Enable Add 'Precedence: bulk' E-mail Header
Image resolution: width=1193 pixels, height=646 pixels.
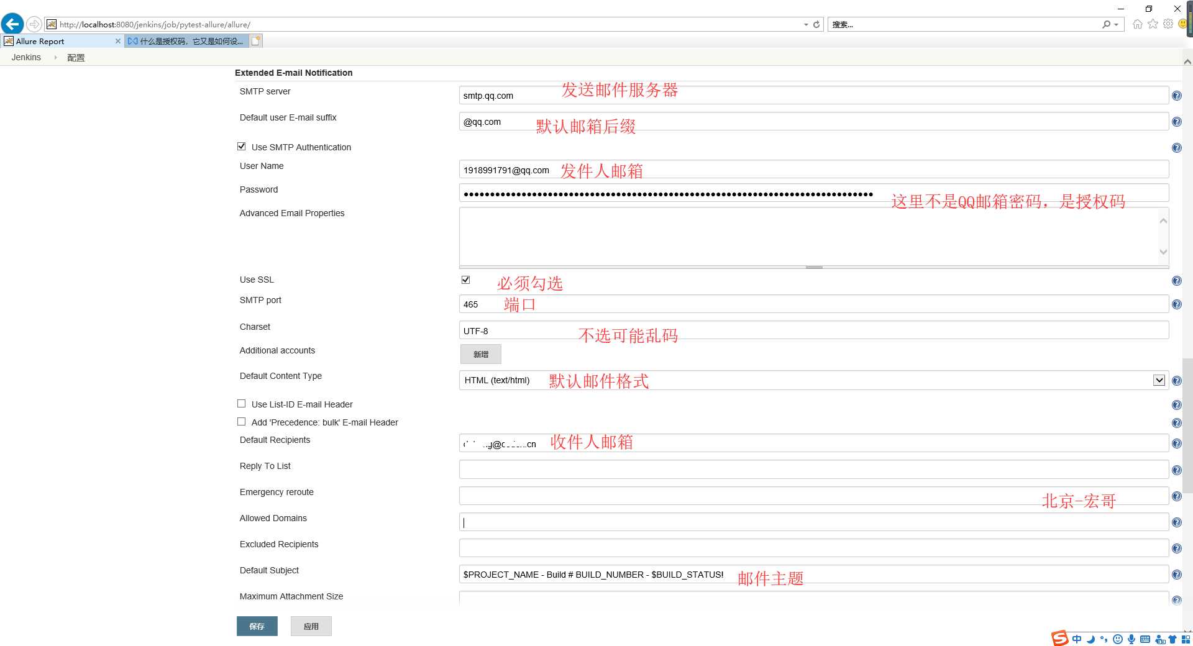[x=242, y=422]
